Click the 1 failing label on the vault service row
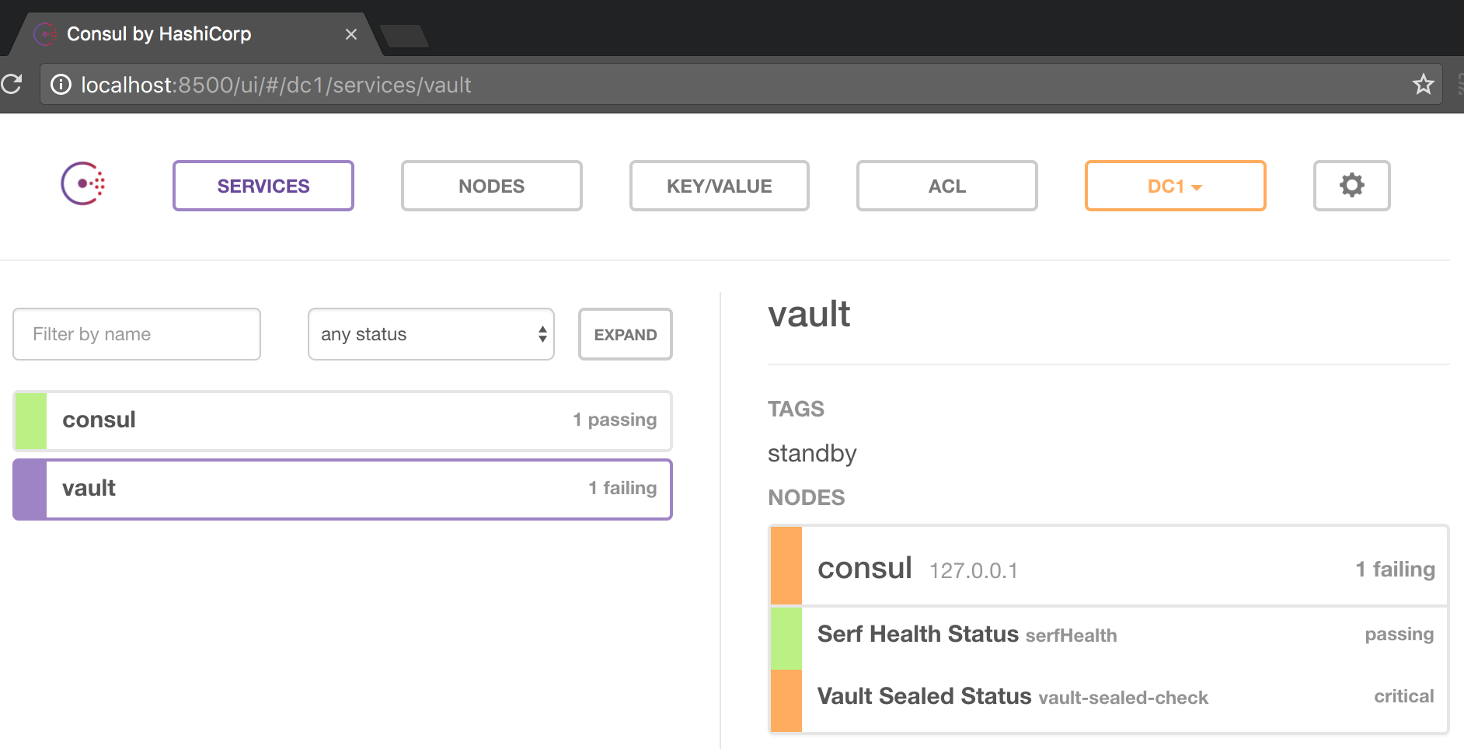The height and width of the screenshot is (749, 1464). click(x=622, y=488)
